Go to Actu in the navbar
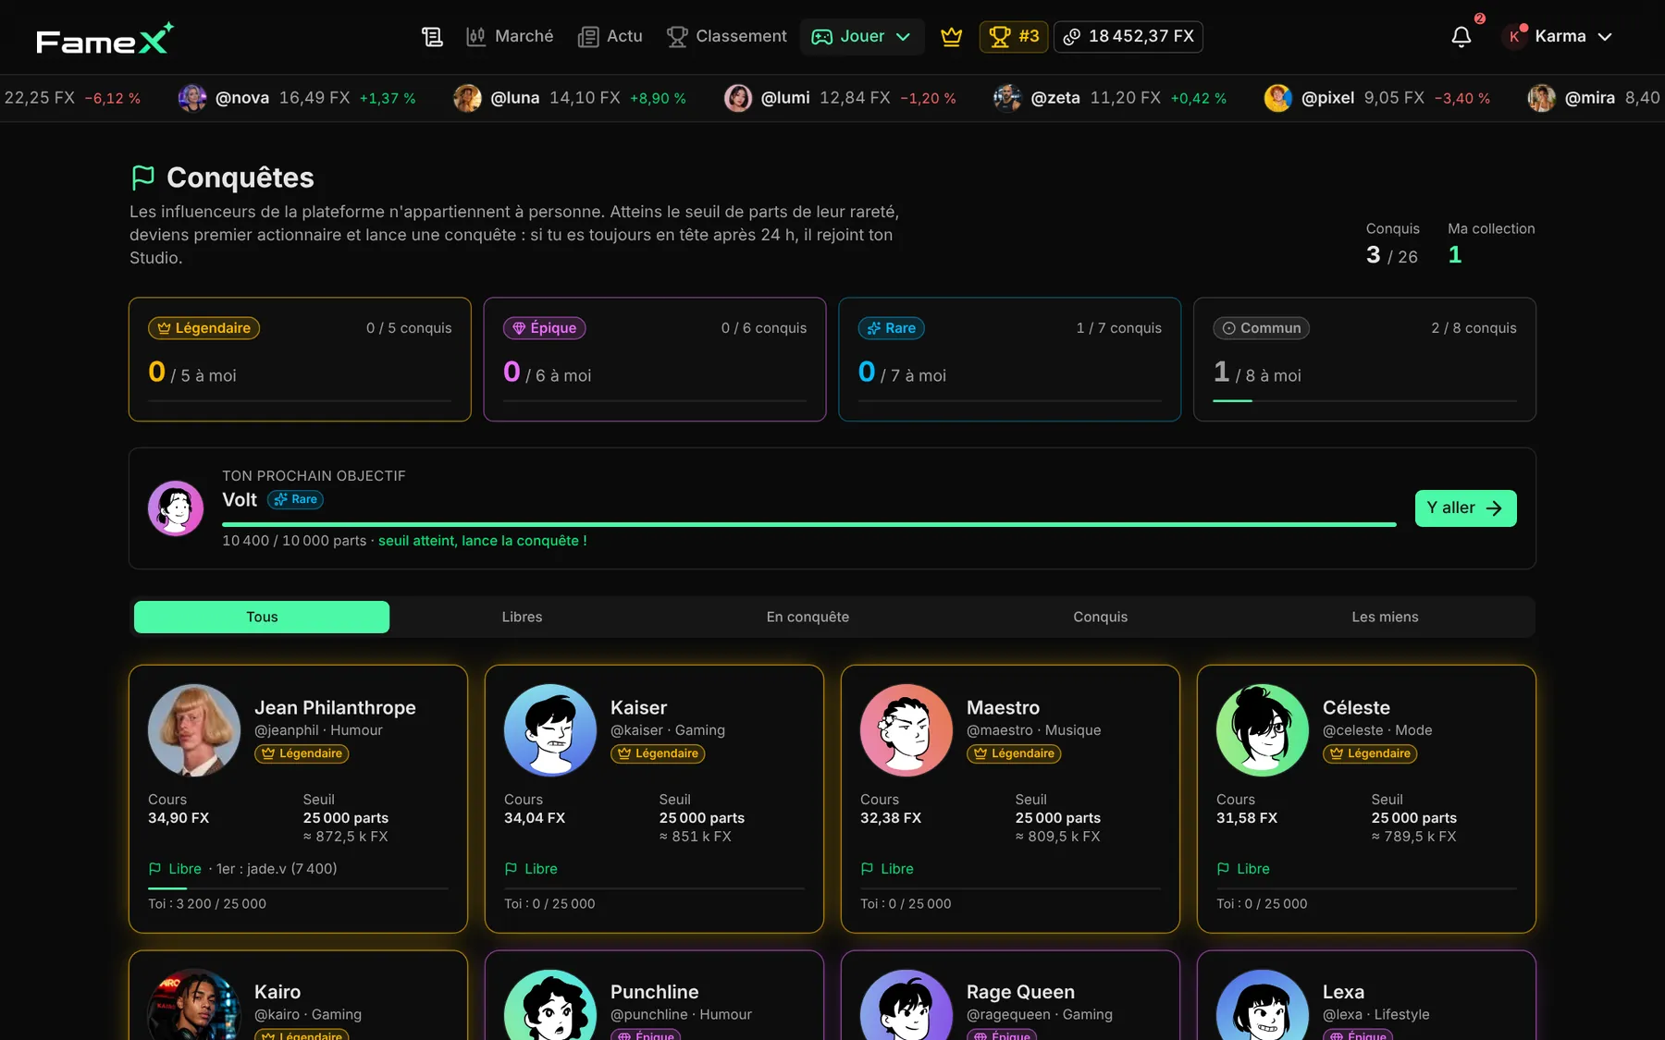 (x=610, y=37)
